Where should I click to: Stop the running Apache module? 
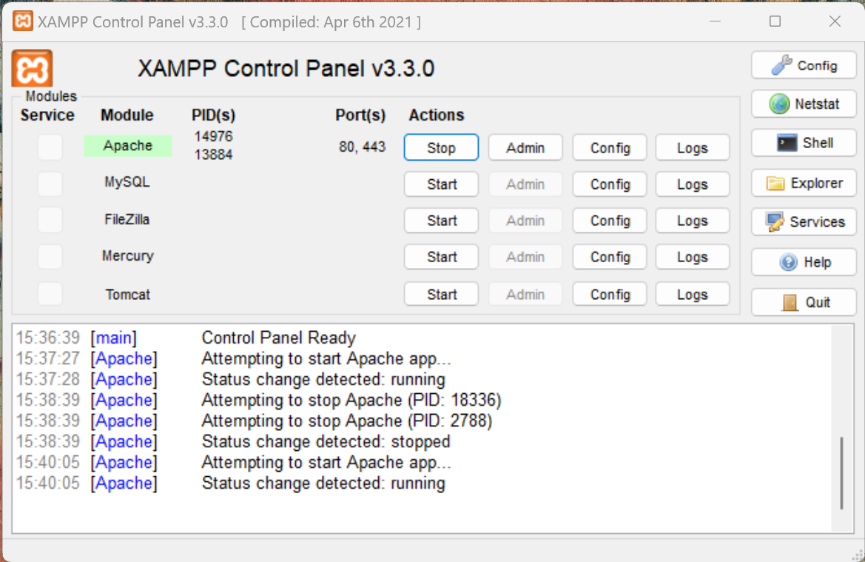(441, 147)
